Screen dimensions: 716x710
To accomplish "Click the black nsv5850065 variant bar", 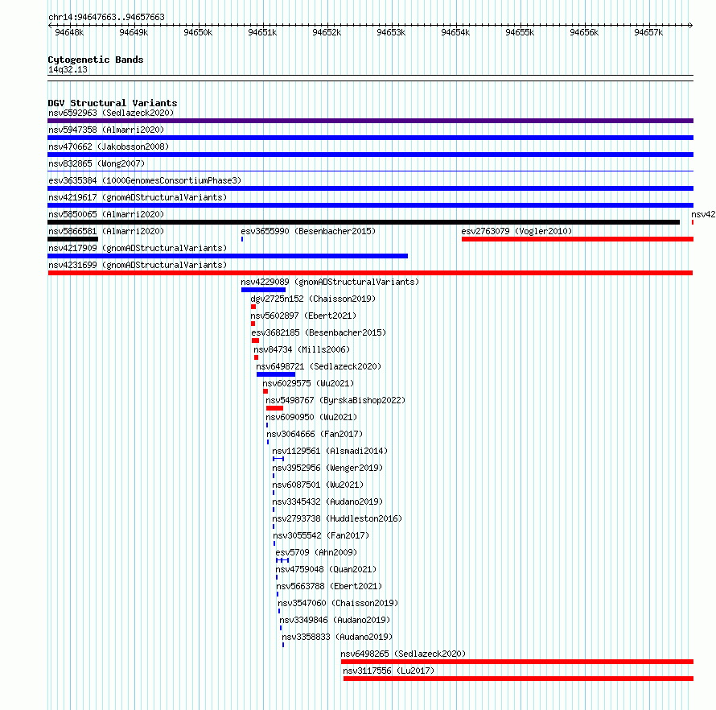I will (364, 222).
